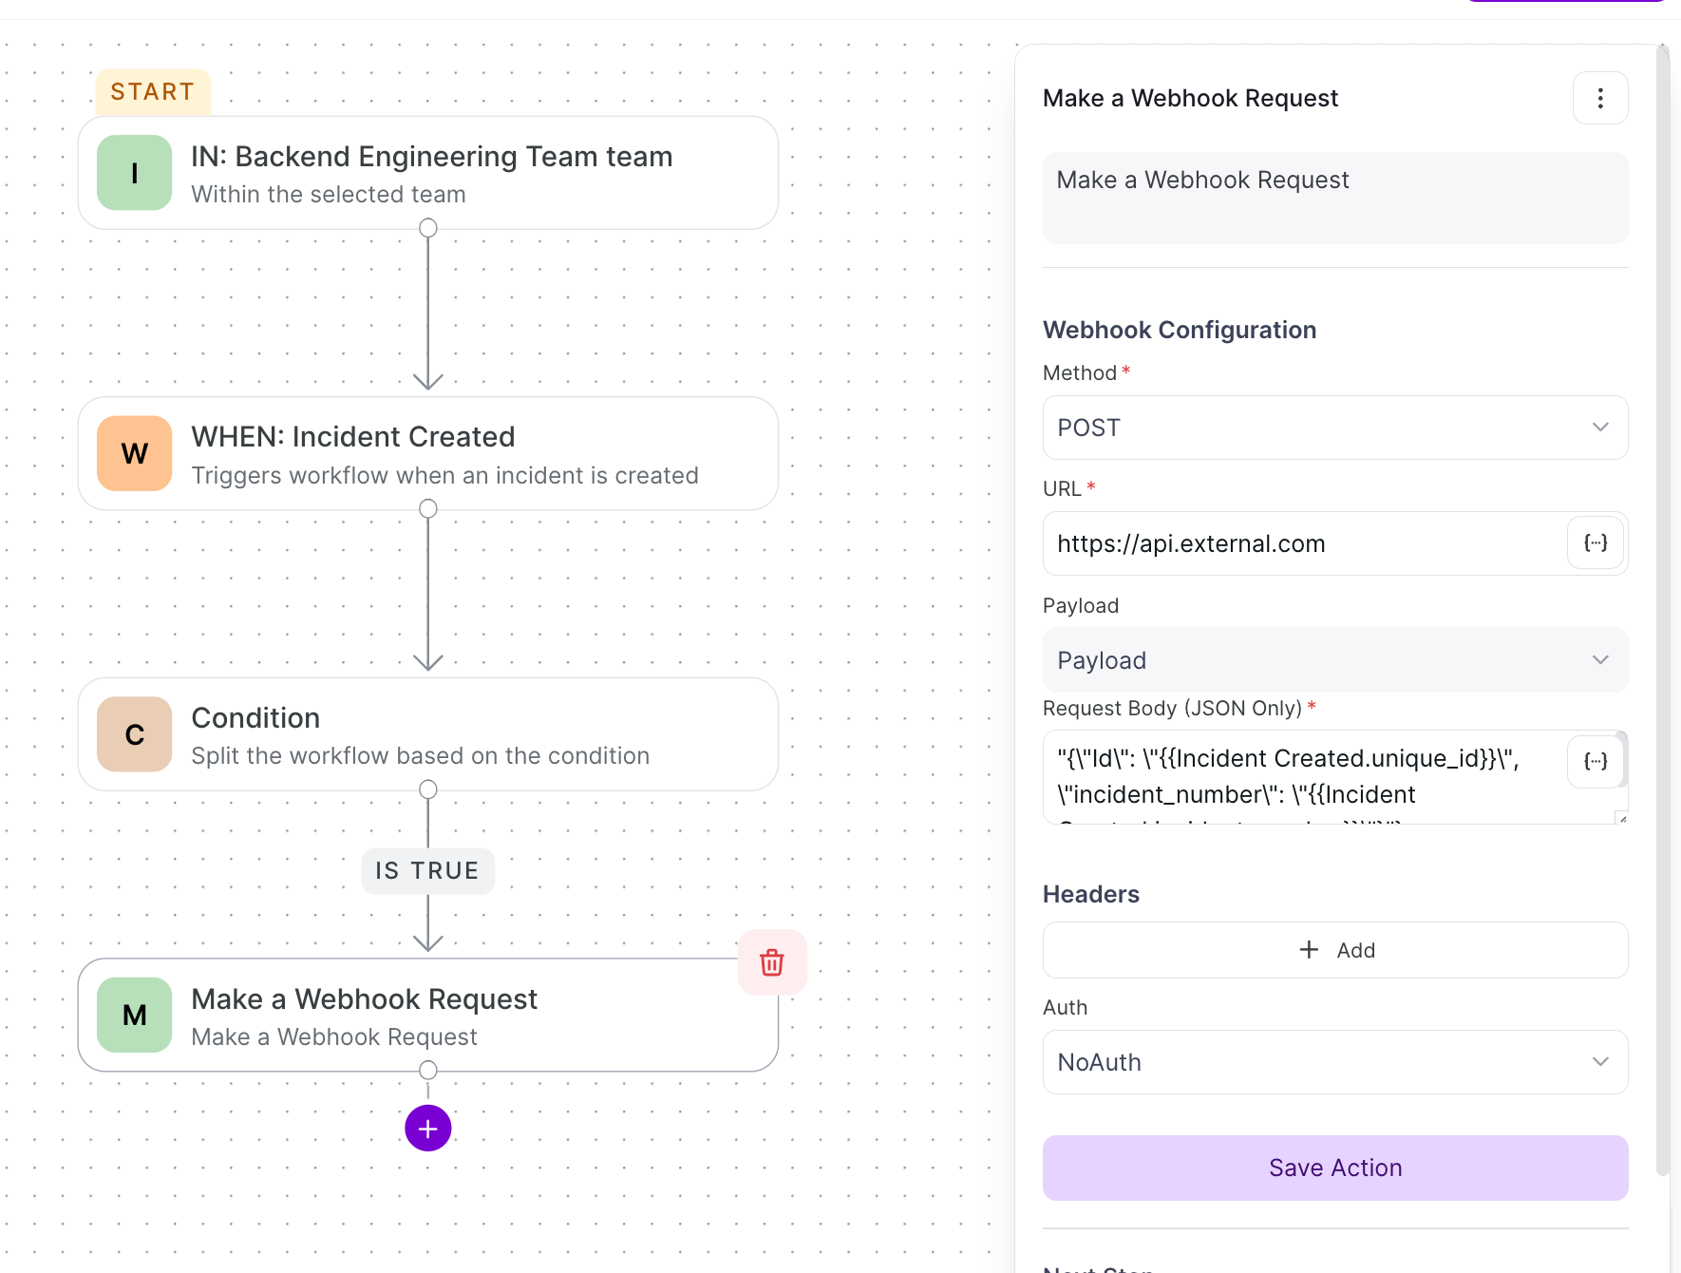Open the Method dropdown showing POST
This screenshot has height=1273, width=1681.
coord(1335,427)
